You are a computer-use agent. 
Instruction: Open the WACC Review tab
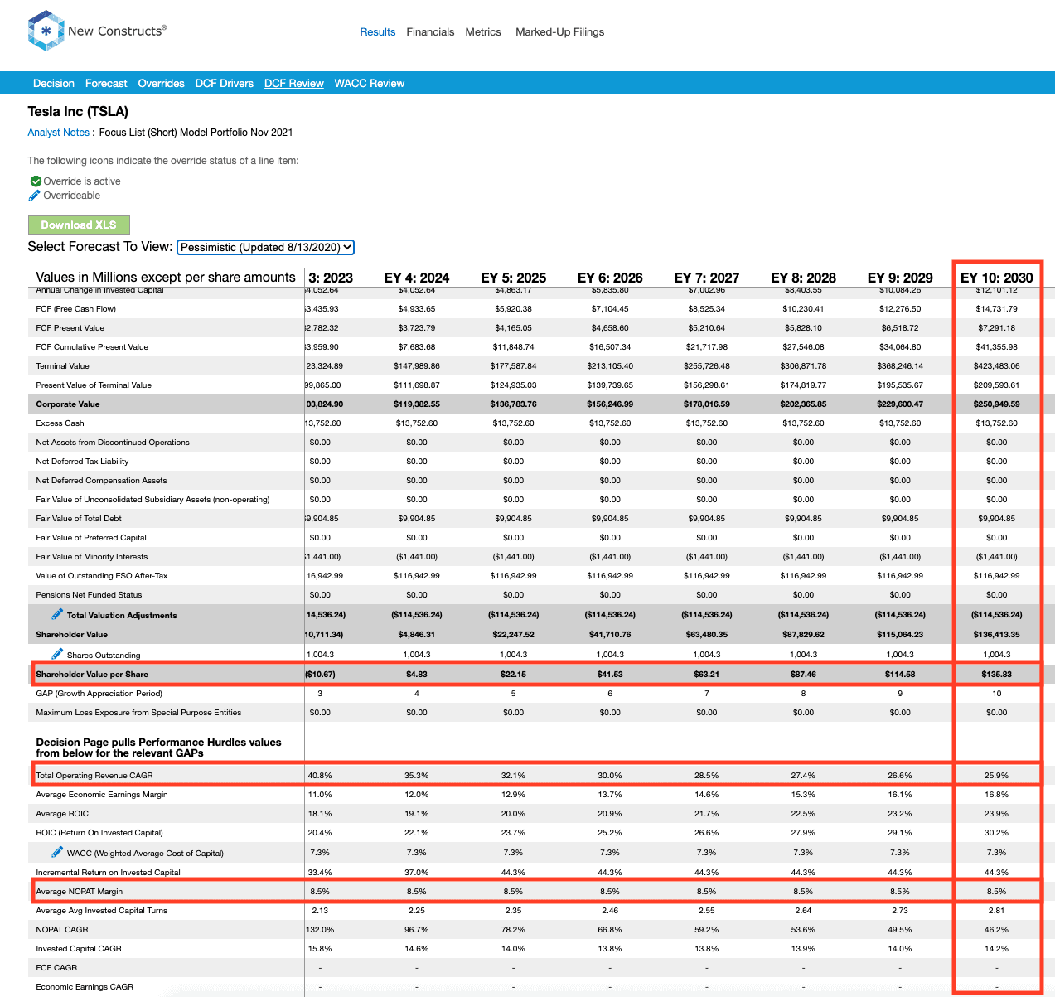click(x=370, y=84)
